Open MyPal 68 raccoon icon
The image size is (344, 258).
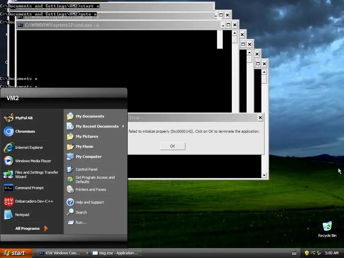(x=9, y=118)
